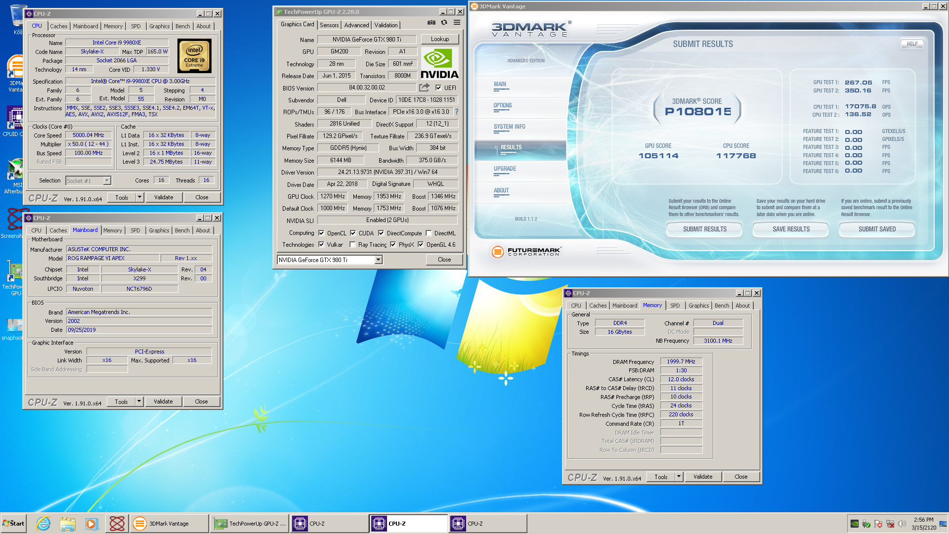
Task: Click the NVIDIA logo in GPU-Z
Action: click(439, 64)
